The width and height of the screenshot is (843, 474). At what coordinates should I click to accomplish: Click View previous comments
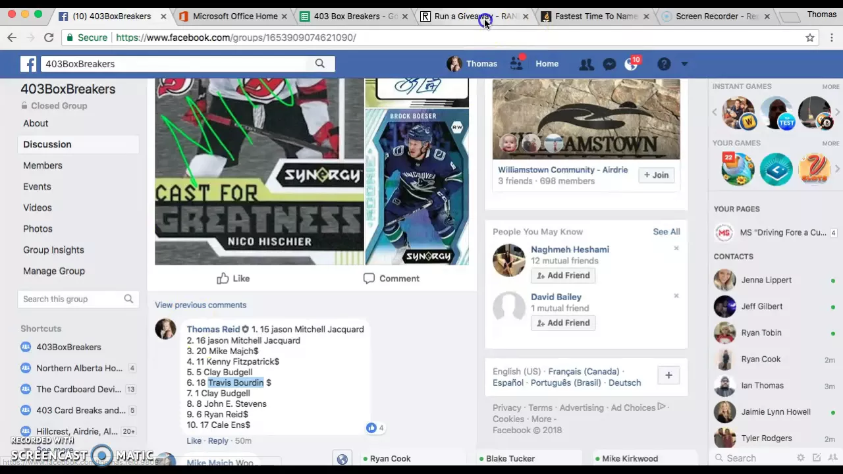[201, 305]
